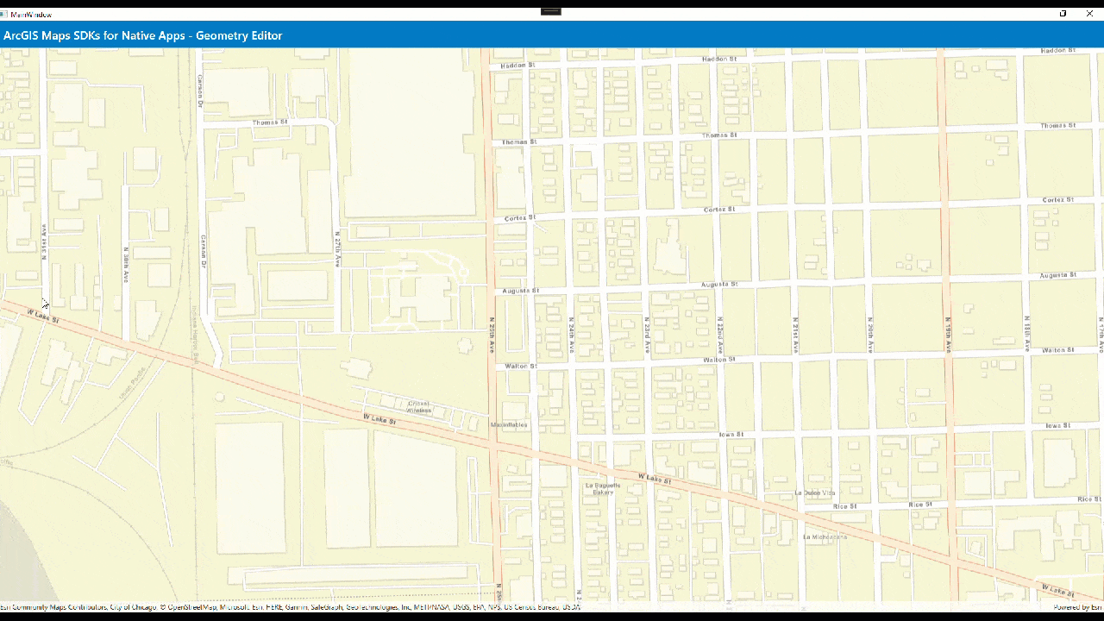1104x621 pixels.
Task: Click the Cricket Wireless place label
Action: point(419,407)
